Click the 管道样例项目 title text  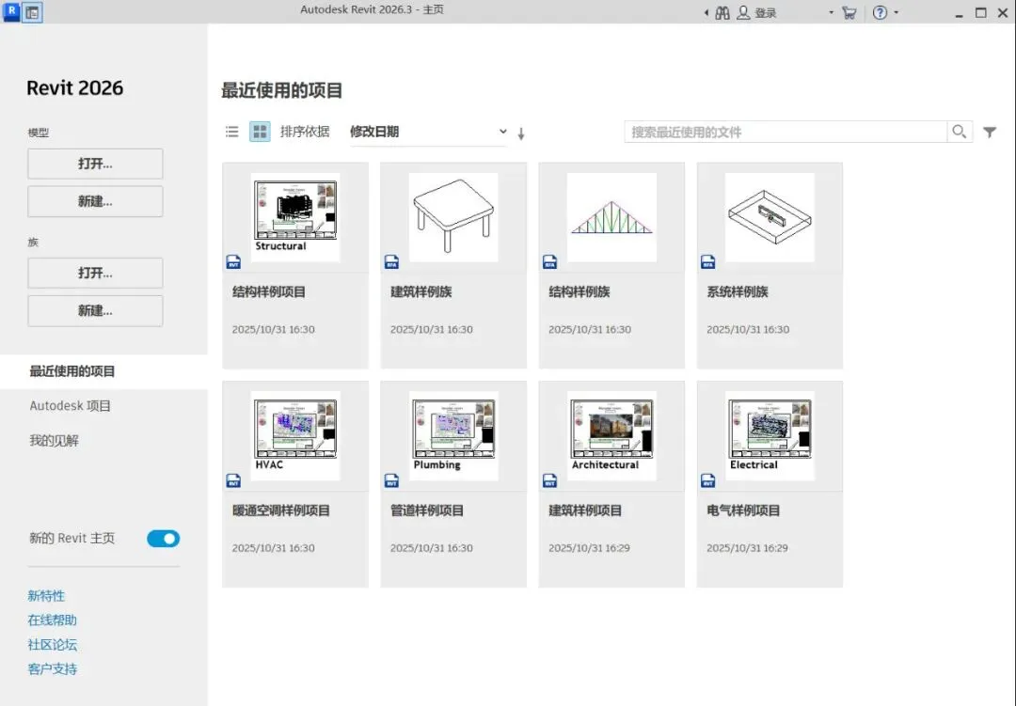pos(427,511)
